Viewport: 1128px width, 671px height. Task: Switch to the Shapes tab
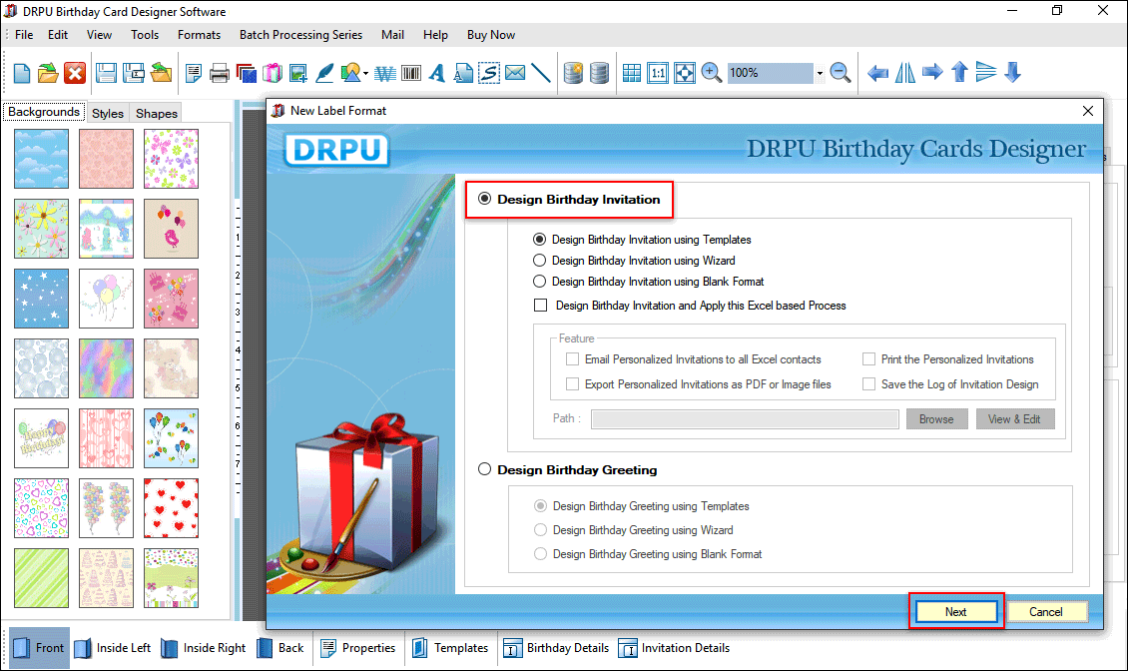(x=156, y=113)
